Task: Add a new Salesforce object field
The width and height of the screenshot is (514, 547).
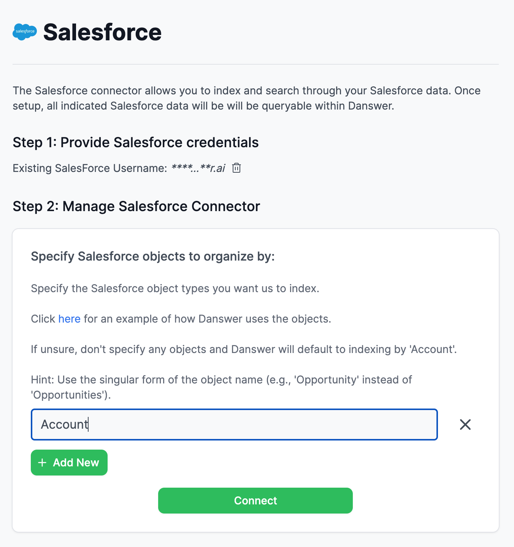Action: 69,463
